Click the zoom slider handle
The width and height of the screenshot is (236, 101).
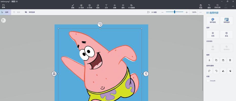click(x=175, y=12)
